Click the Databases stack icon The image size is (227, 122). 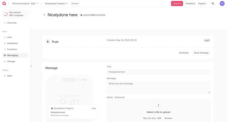tap(5, 43)
